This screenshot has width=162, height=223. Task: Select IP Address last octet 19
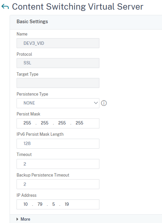(67, 204)
